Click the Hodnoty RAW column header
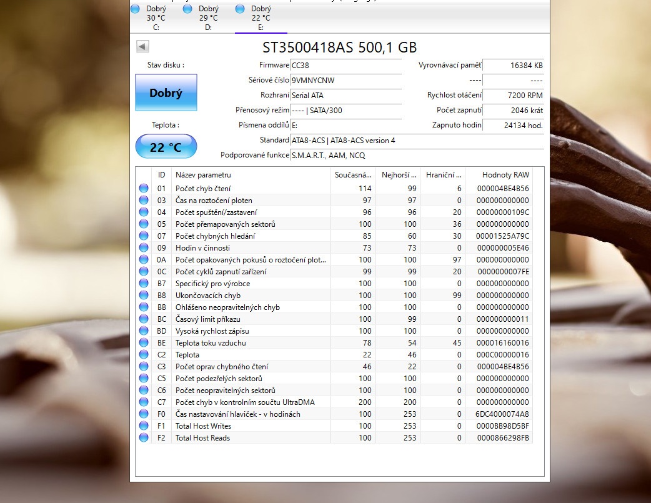 [499, 175]
